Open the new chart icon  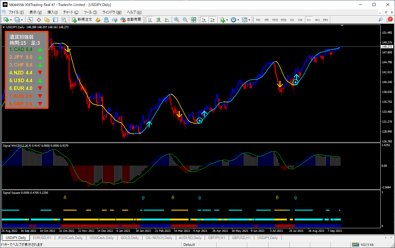click(6, 20)
